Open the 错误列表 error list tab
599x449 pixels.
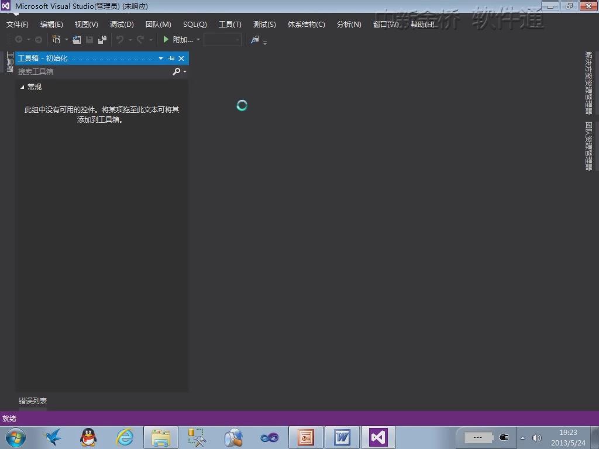[33, 401]
